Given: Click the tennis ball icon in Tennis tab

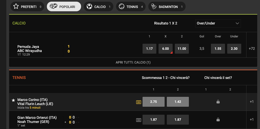Looking at the screenshot, I should pyautogui.click(x=122, y=7).
